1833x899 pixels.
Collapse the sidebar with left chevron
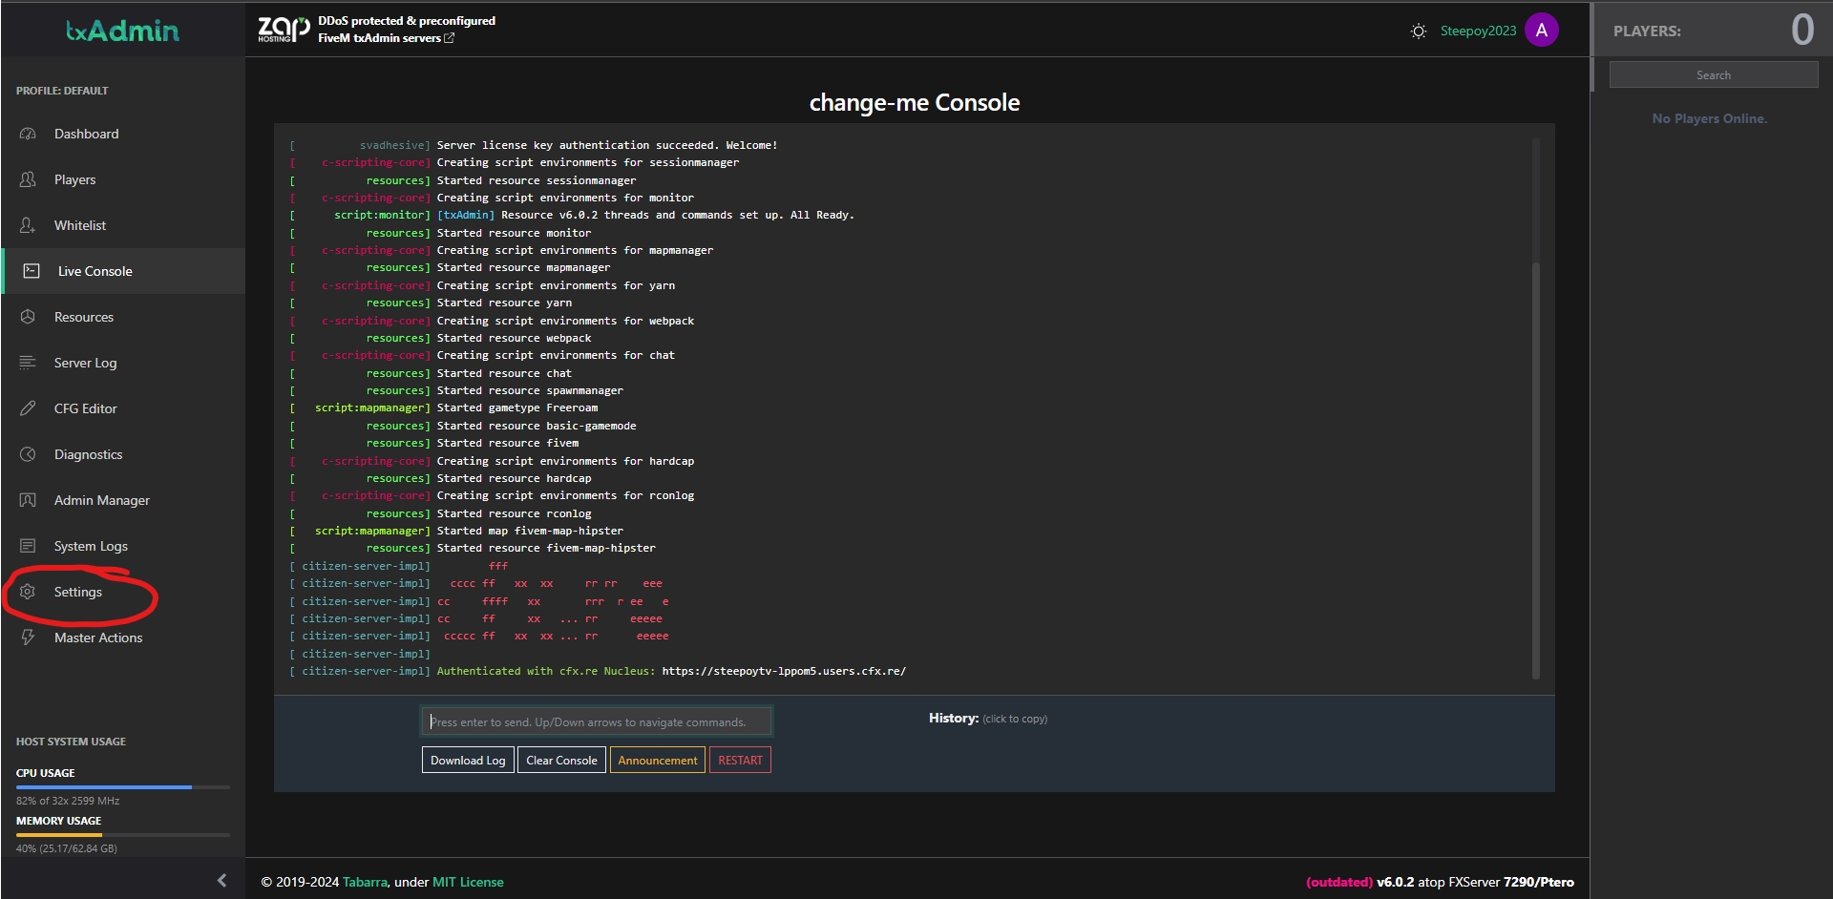pyautogui.click(x=221, y=880)
